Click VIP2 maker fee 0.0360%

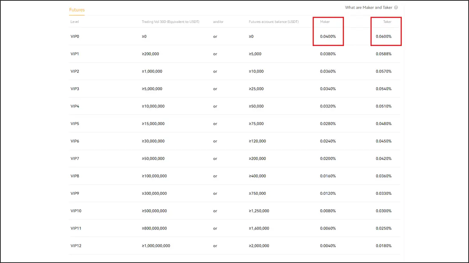328,71
